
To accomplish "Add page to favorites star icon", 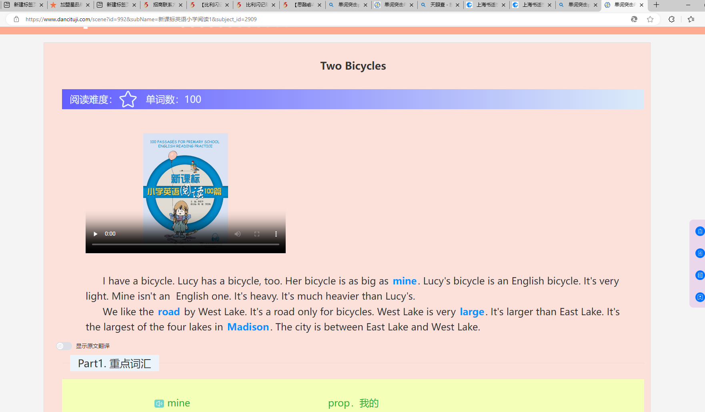I will click(650, 19).
